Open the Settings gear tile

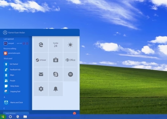[41, 89]
